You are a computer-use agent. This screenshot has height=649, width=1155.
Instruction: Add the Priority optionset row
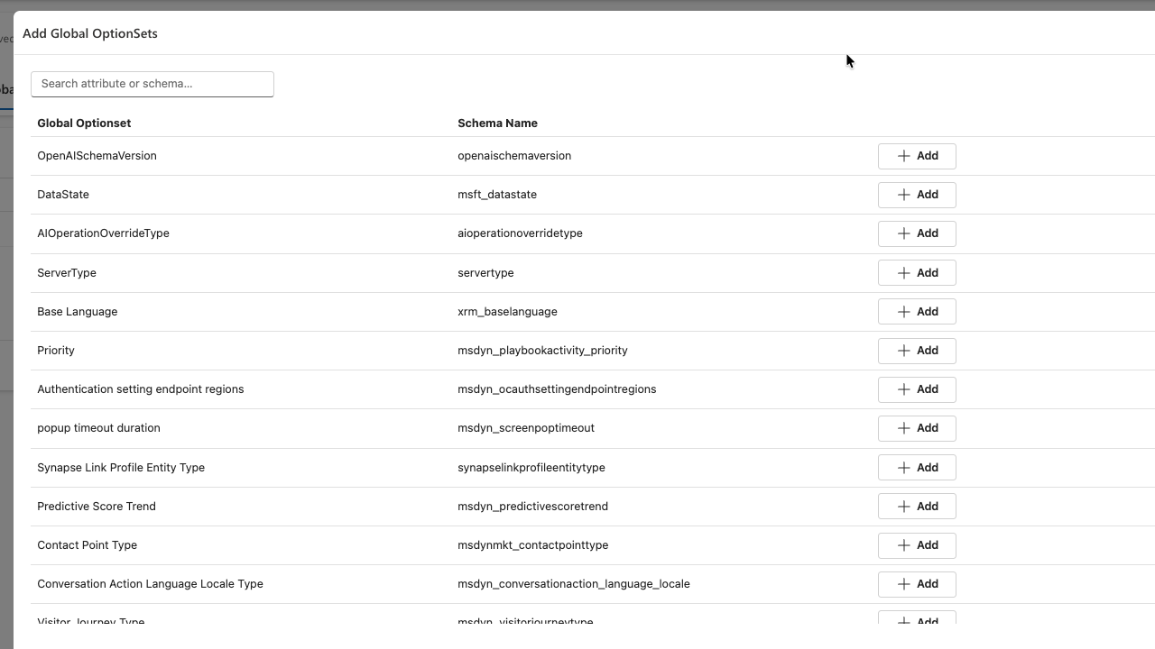click(916, 351)
